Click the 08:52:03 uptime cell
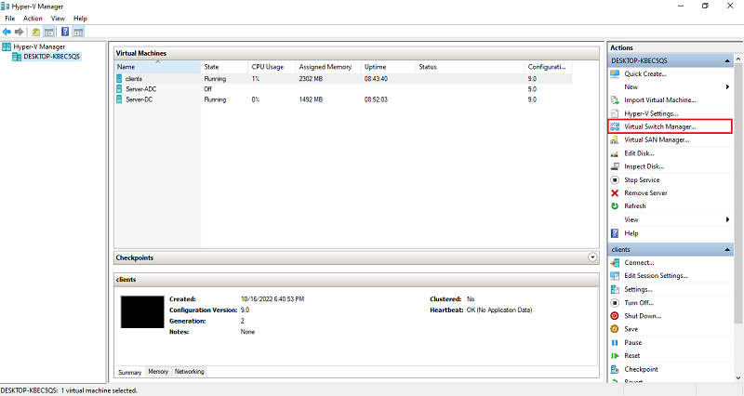The image size is (744, 396). pos(376,99)
